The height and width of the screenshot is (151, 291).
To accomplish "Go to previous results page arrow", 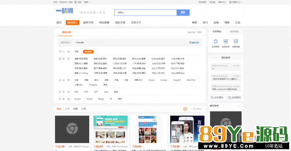I will coord(191,109).
